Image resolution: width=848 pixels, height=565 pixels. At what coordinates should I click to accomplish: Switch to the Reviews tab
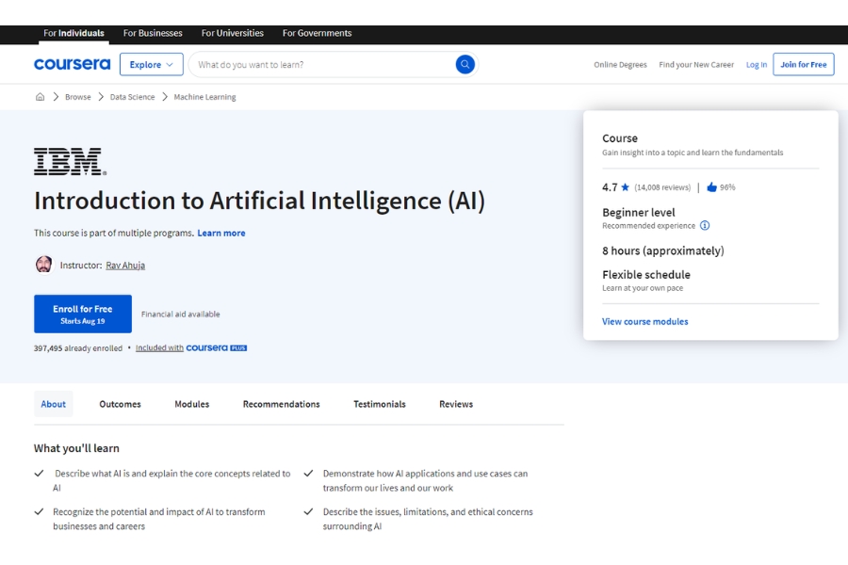456,404
